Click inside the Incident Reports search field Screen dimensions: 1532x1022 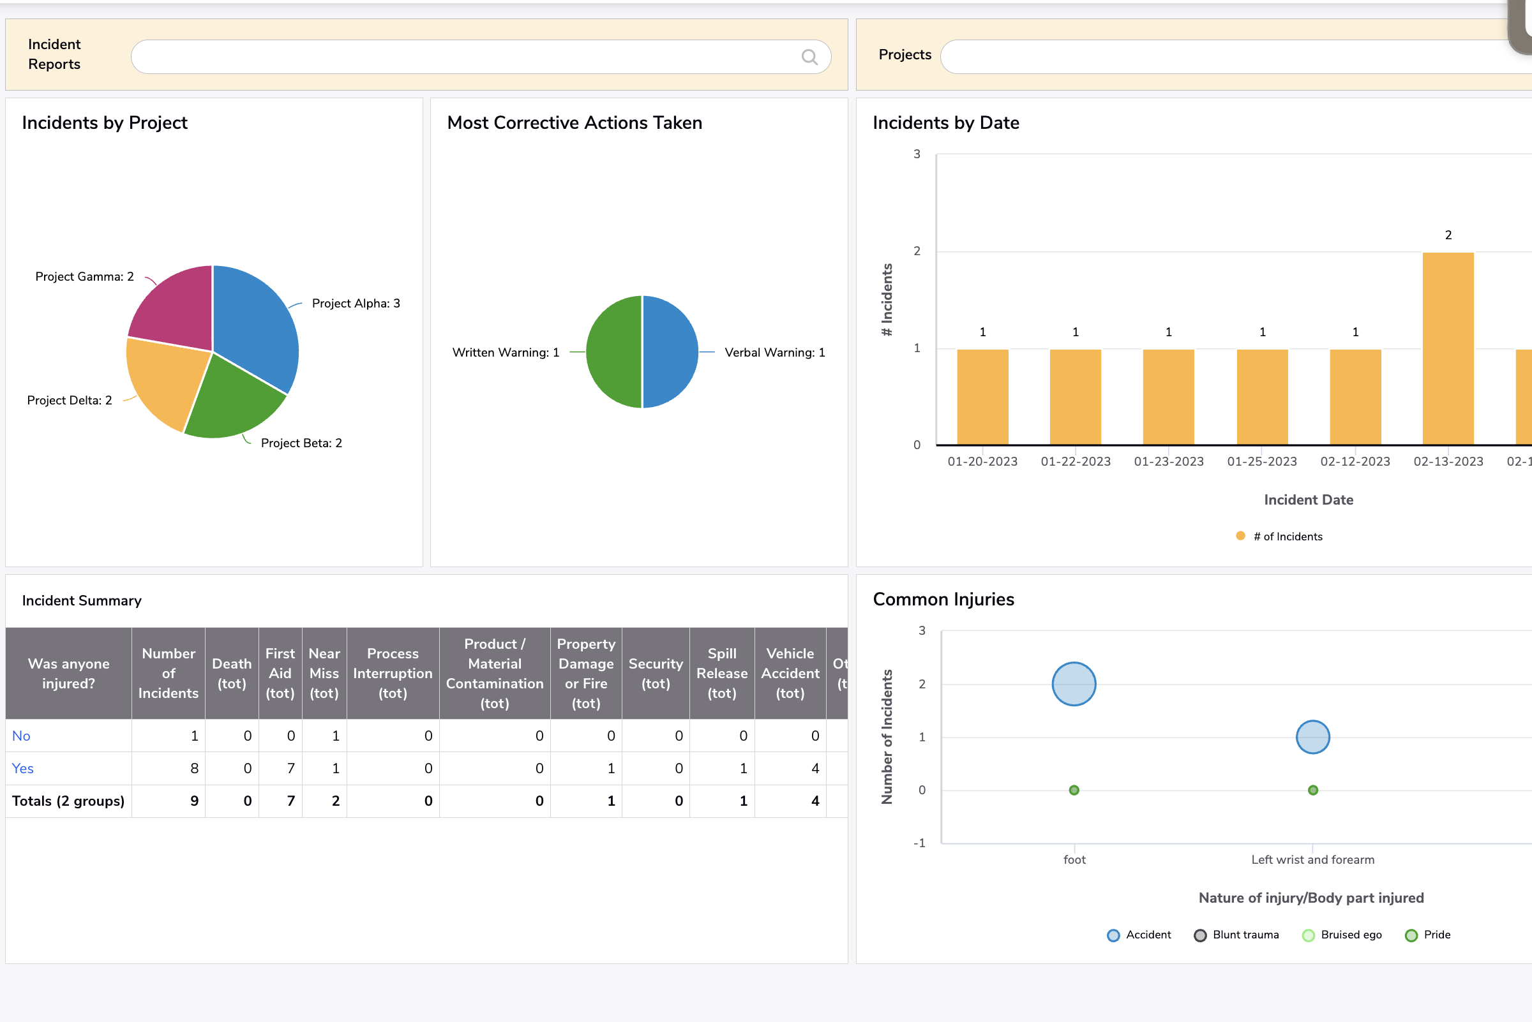click(456, 57)
